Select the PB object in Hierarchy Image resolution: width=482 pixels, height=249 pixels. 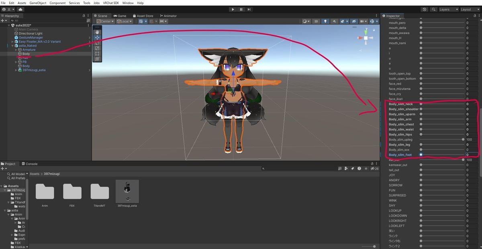pyautogui.click(x=24, y=62)
